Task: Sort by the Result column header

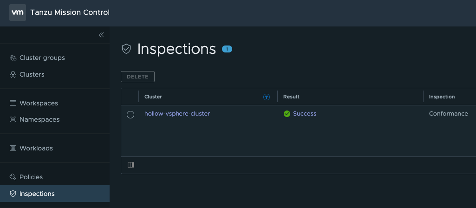Action: tap(291, 97)
